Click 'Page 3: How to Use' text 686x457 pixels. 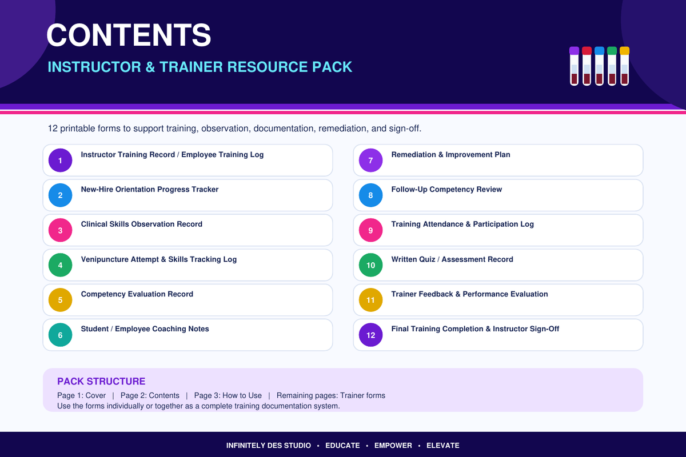coord(228,395)
